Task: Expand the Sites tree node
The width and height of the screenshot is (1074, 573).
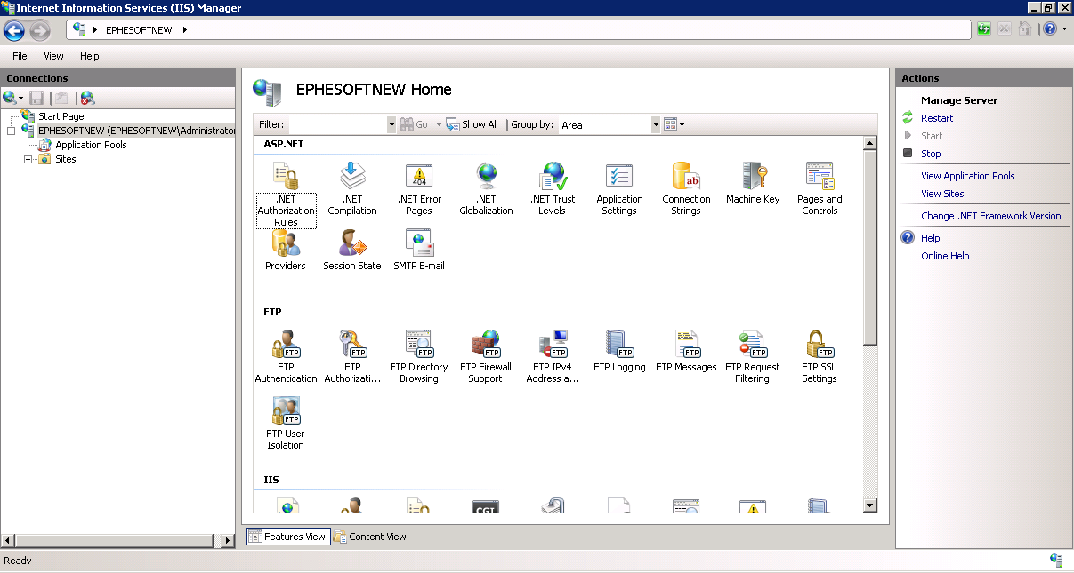Action: click(x=28, y=160)
